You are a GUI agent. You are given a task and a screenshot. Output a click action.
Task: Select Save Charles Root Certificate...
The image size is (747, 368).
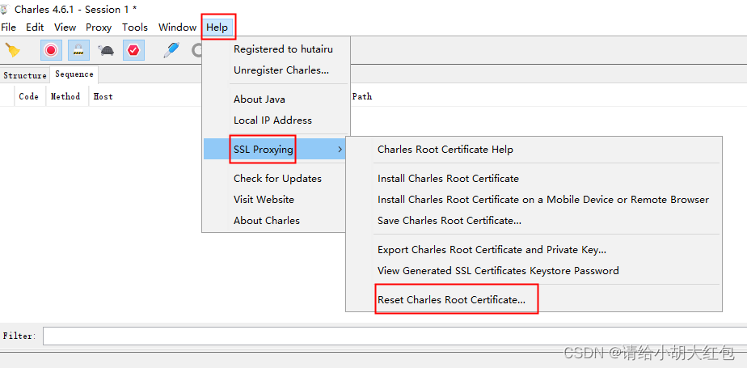[x=534, y=220]
